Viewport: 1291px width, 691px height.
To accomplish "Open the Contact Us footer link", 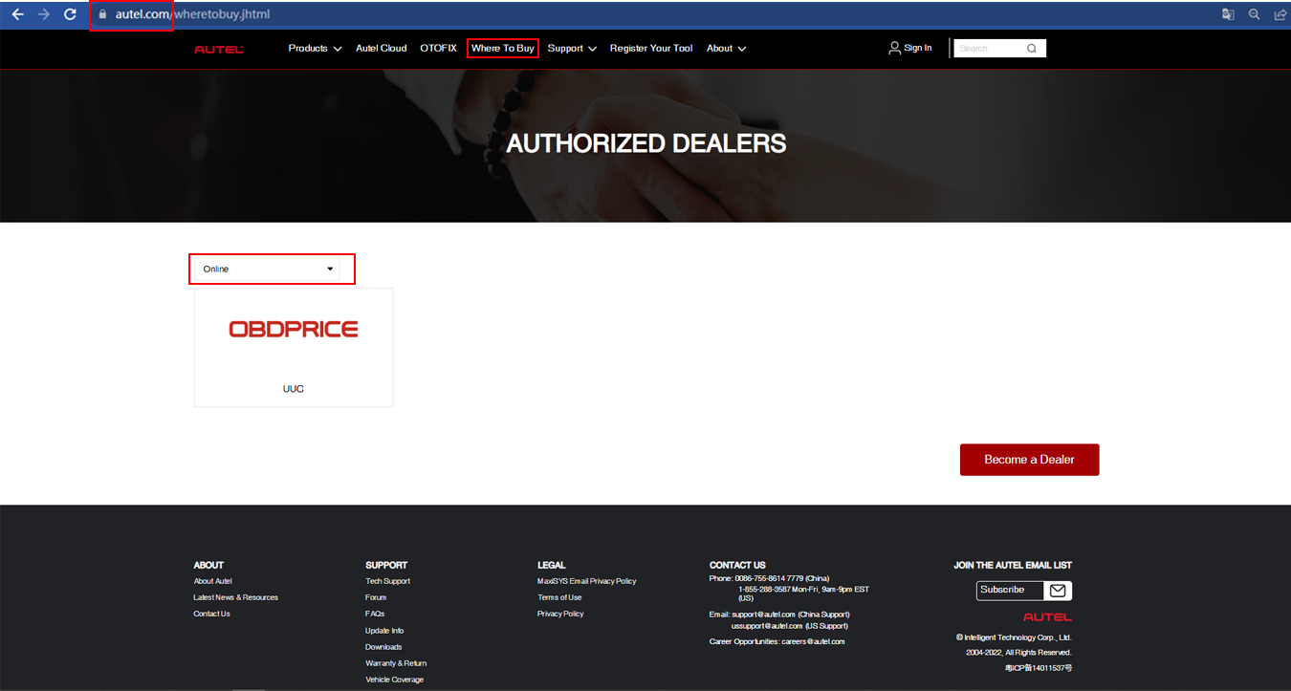I will pyautogui.click(x=211, y=614).
